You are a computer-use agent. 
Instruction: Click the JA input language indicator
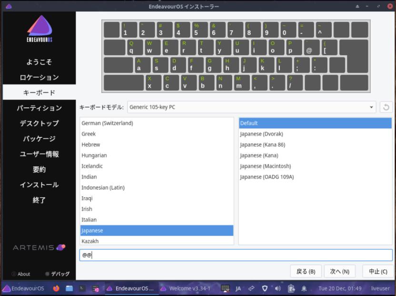coord(238,288)
